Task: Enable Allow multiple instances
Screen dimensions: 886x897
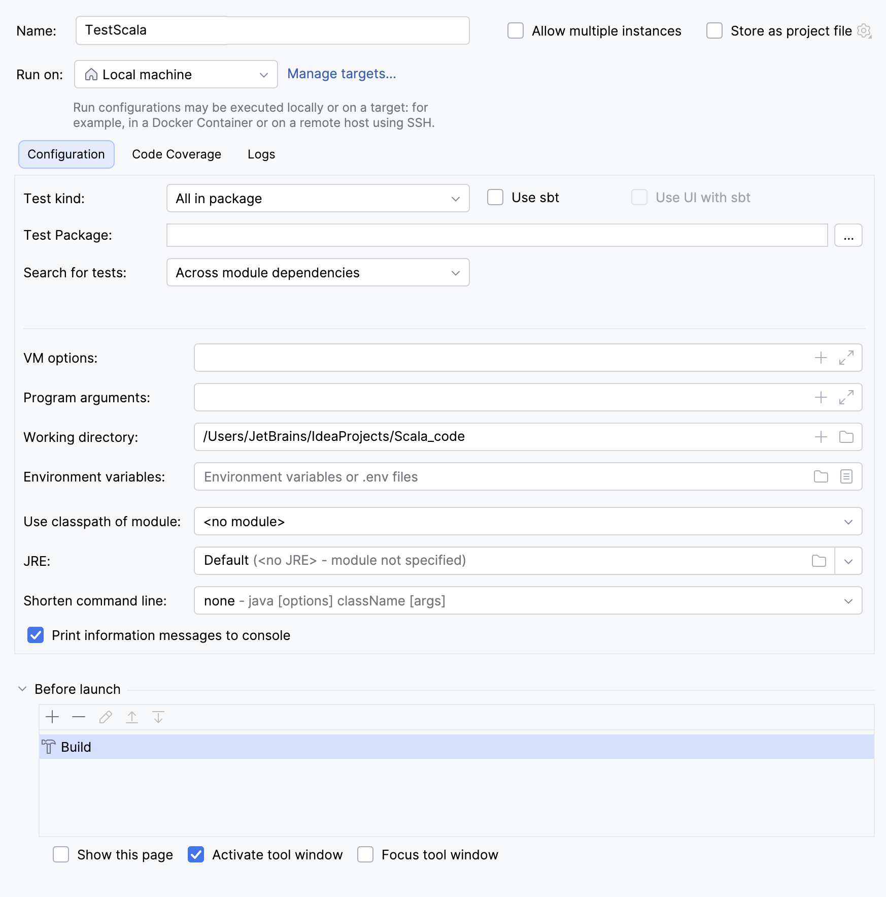Action: click(x=516, y=30)
